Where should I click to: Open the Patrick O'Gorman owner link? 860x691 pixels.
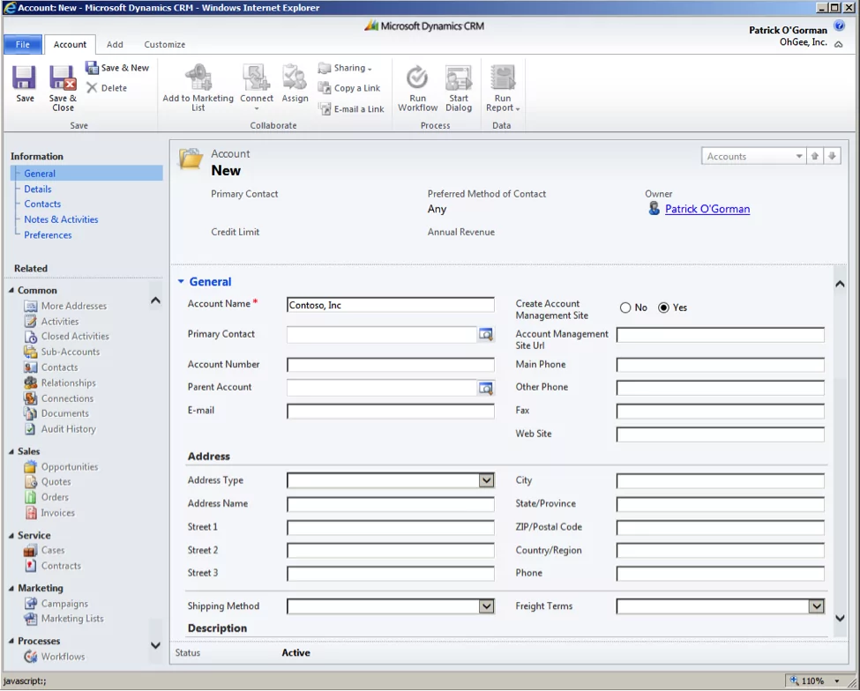tap(707, 209)
